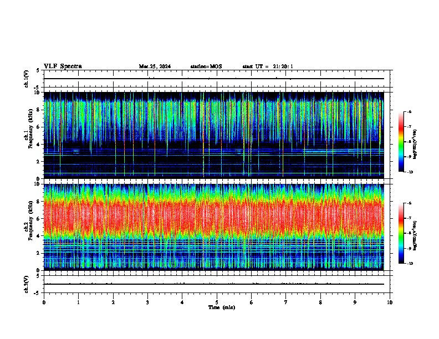The height and width of the screenshot is (339, 439).
Task: Click time axis tick label "3"
Action: point(147,302)
